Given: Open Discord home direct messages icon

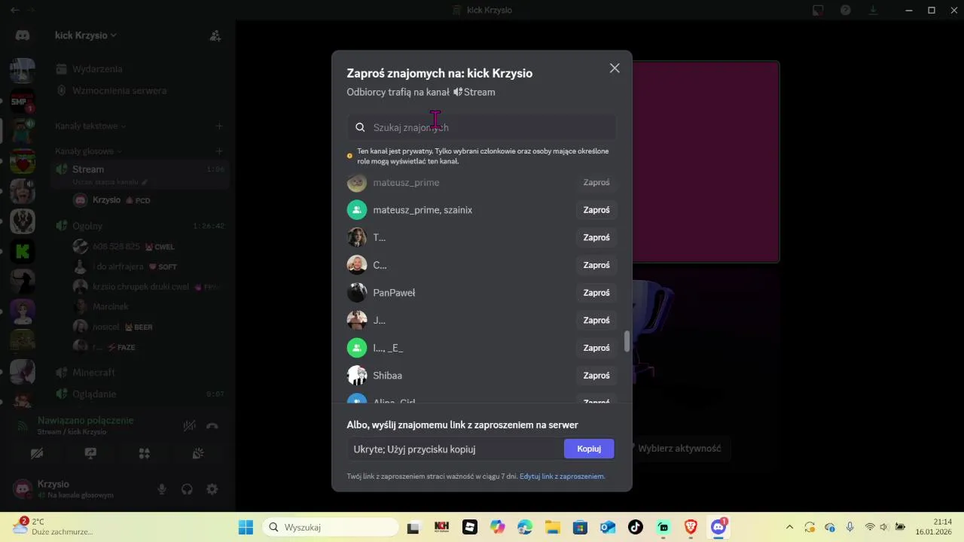Looking at the screenshot, I should 23,35.
